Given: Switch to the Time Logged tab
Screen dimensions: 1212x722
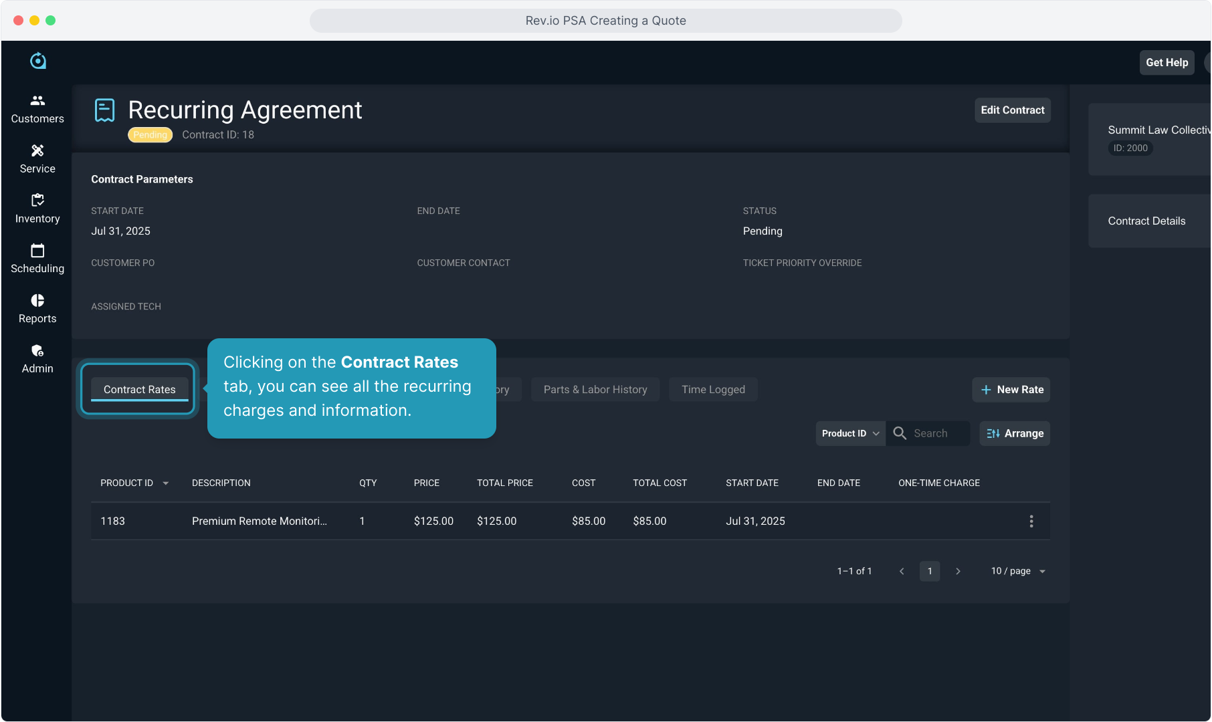Looking at the screenshot, I should [712, 389].
